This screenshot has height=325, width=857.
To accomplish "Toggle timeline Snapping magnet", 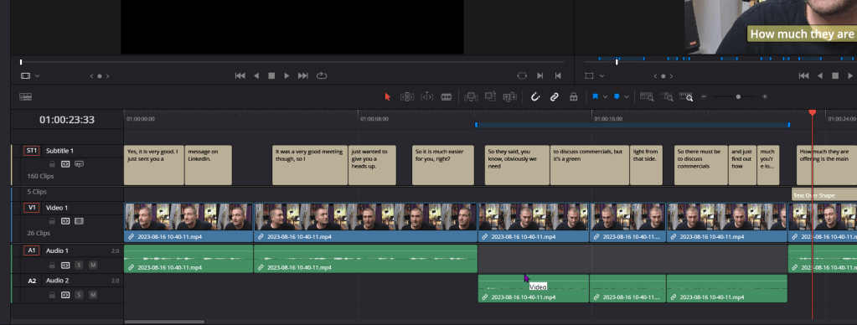I will coord(535,96).
